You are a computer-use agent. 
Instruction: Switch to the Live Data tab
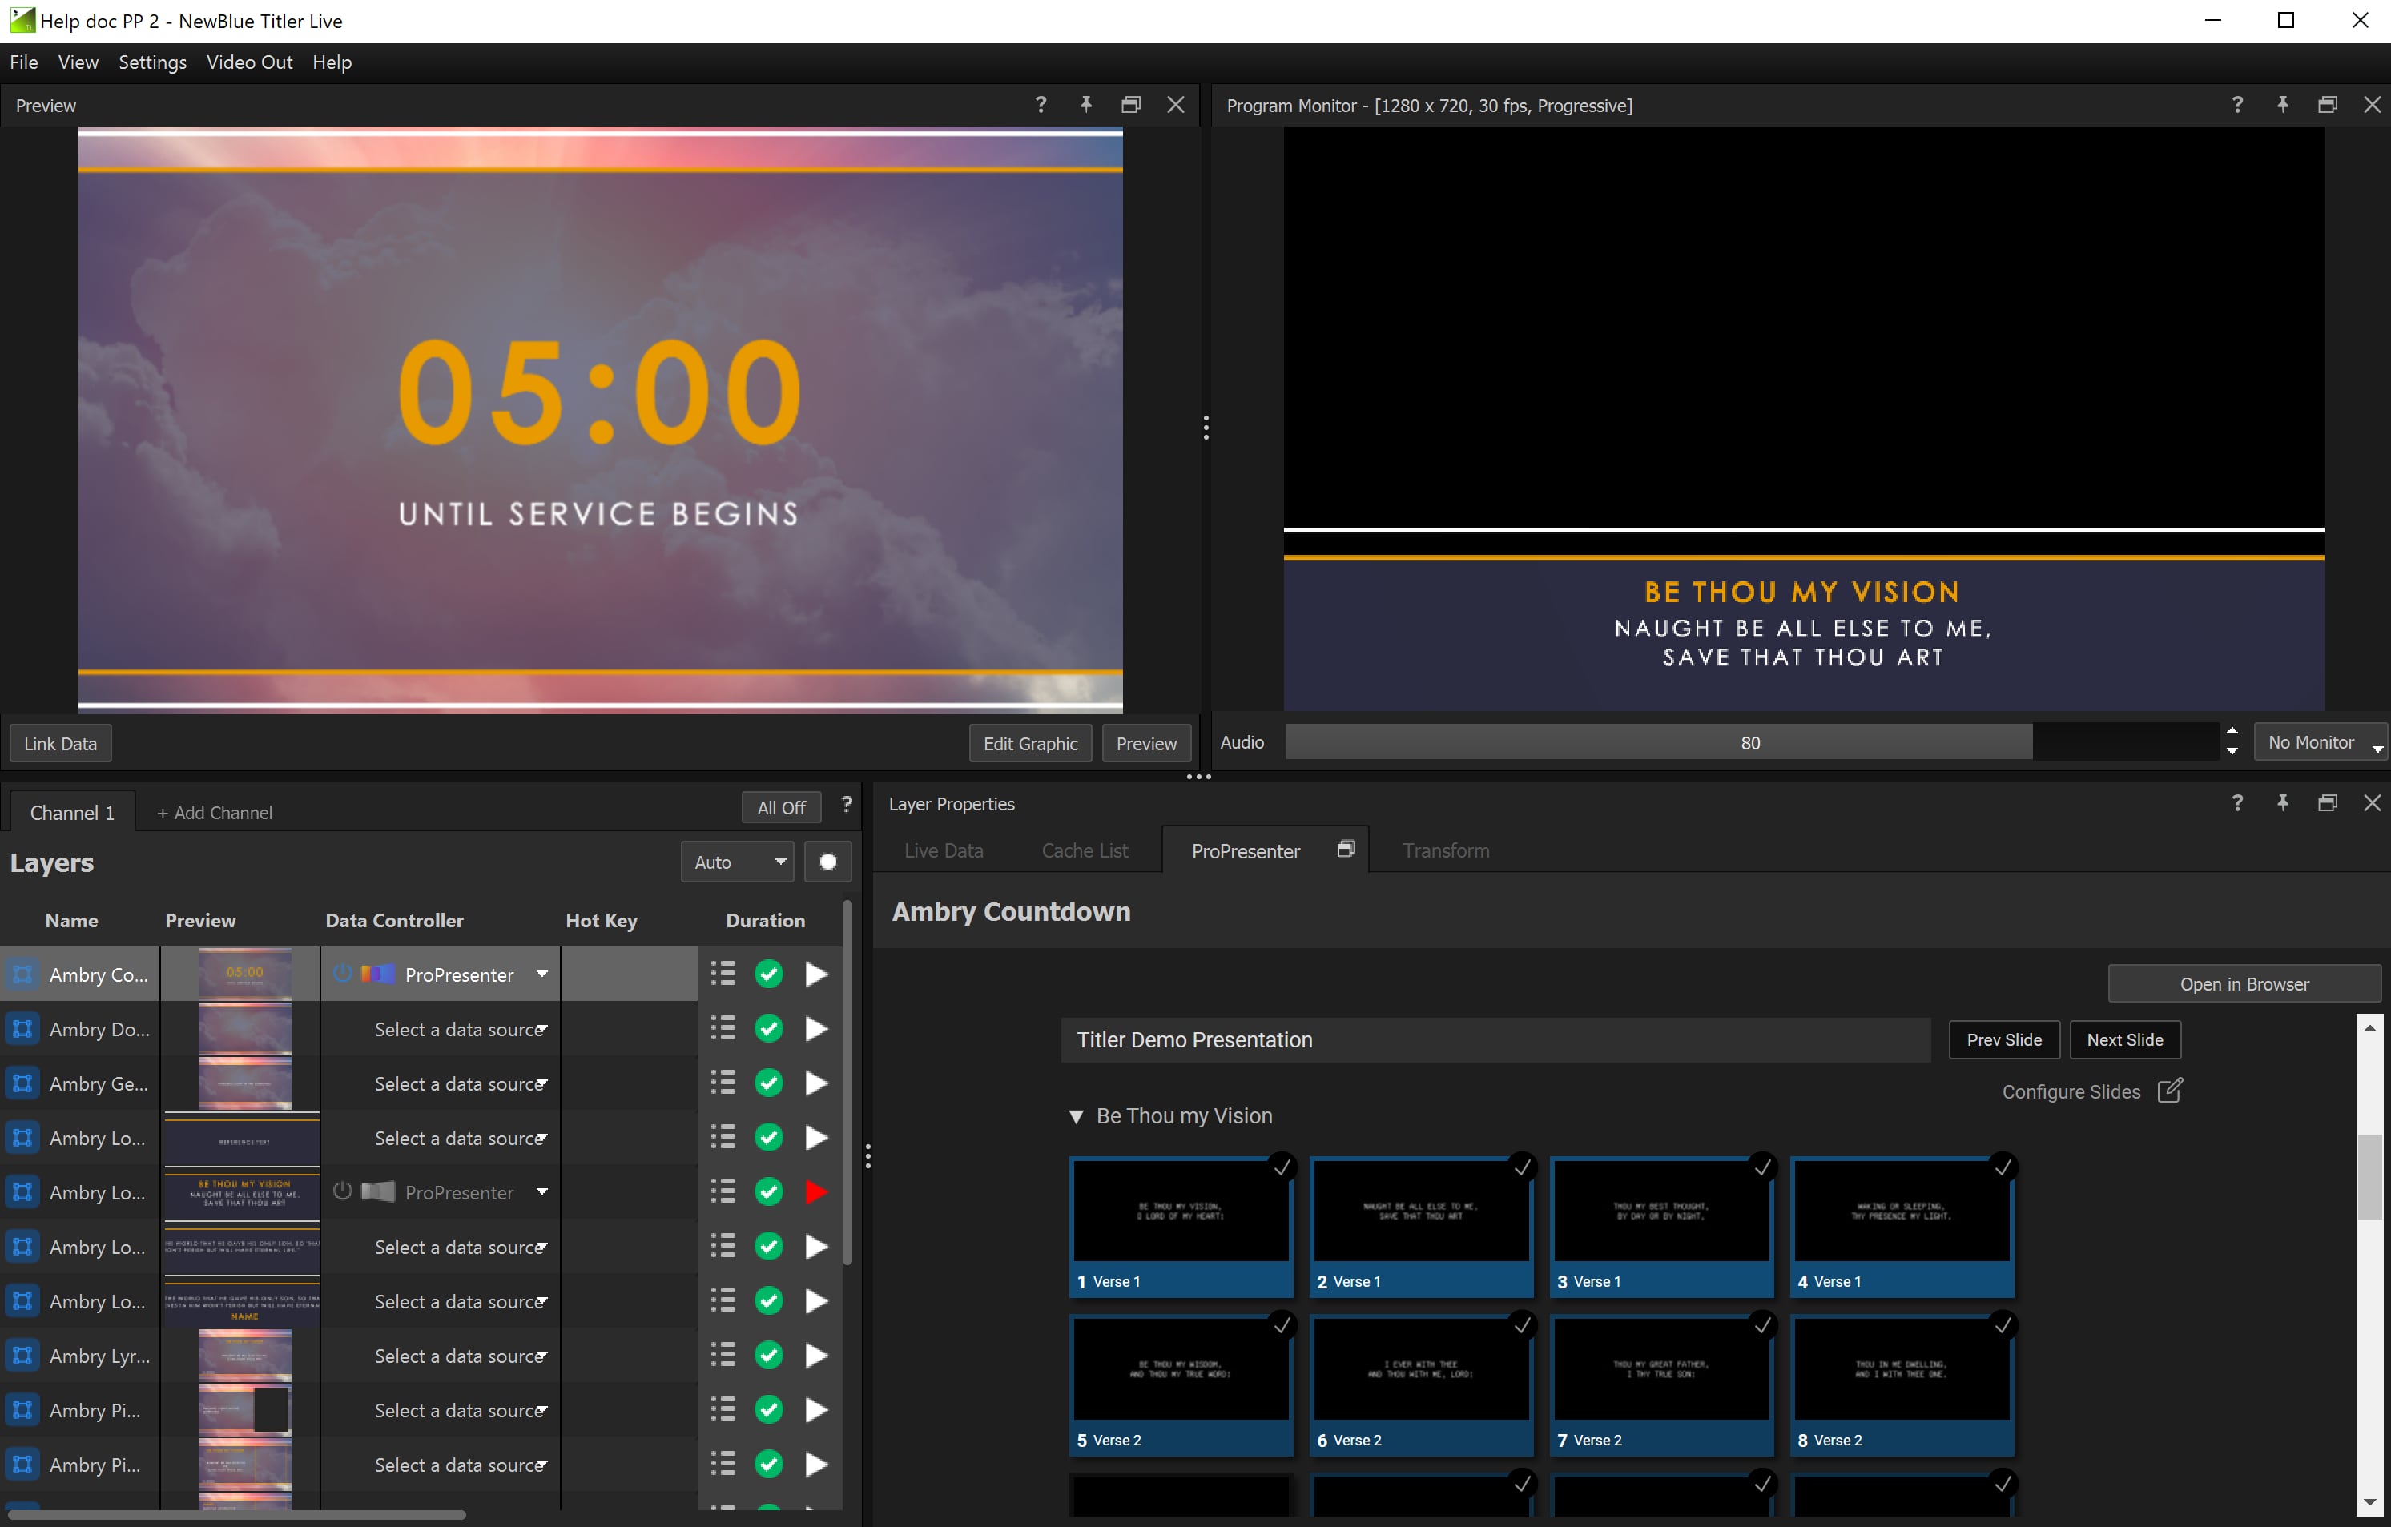pyautogui.click(x=944, y=850)
